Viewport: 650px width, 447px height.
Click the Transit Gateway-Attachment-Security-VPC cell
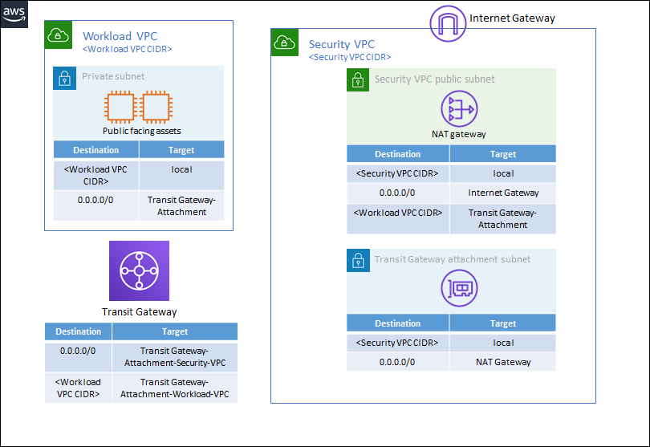[x=174, y=356]
